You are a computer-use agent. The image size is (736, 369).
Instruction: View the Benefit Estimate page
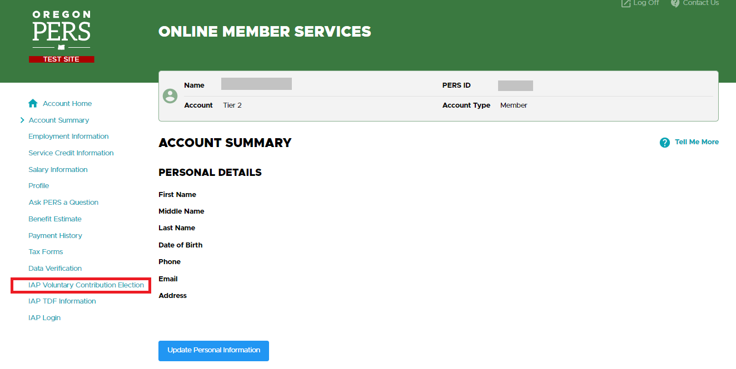54,219
